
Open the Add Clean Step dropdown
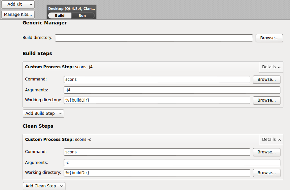[44, 186]
